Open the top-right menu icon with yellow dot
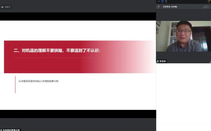This screenshot has height=131, width=211. click(209, 1)
